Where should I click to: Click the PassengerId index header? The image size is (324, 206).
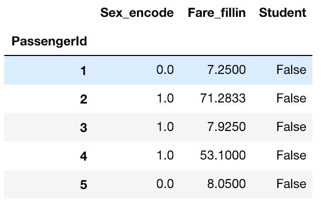(x=49, y=41)
